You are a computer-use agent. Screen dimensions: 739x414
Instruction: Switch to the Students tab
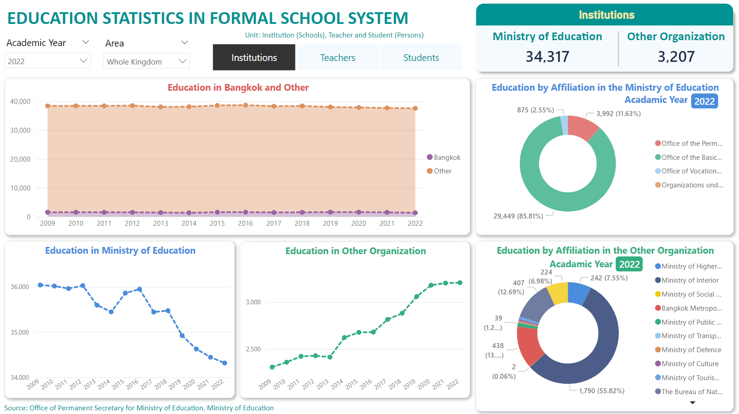click(x=421, y=57)
